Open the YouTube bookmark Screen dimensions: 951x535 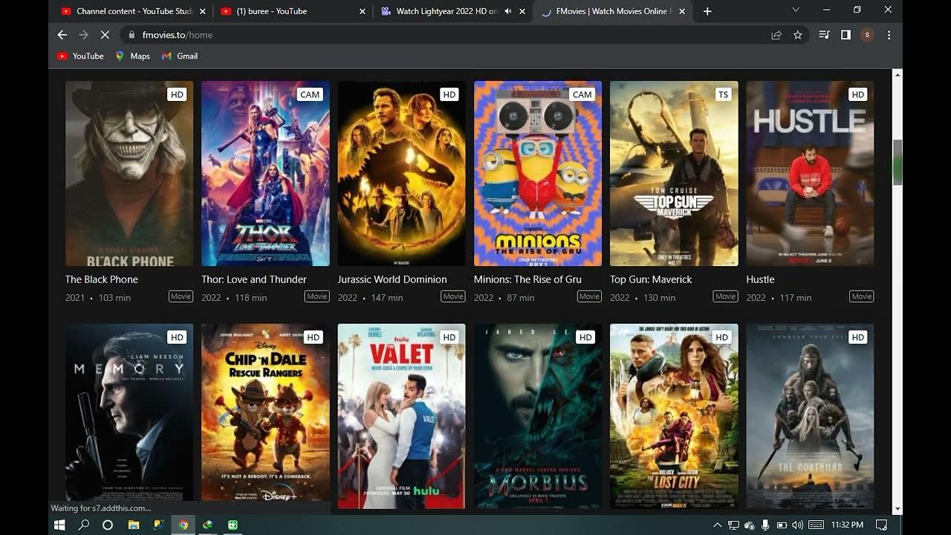80,56
